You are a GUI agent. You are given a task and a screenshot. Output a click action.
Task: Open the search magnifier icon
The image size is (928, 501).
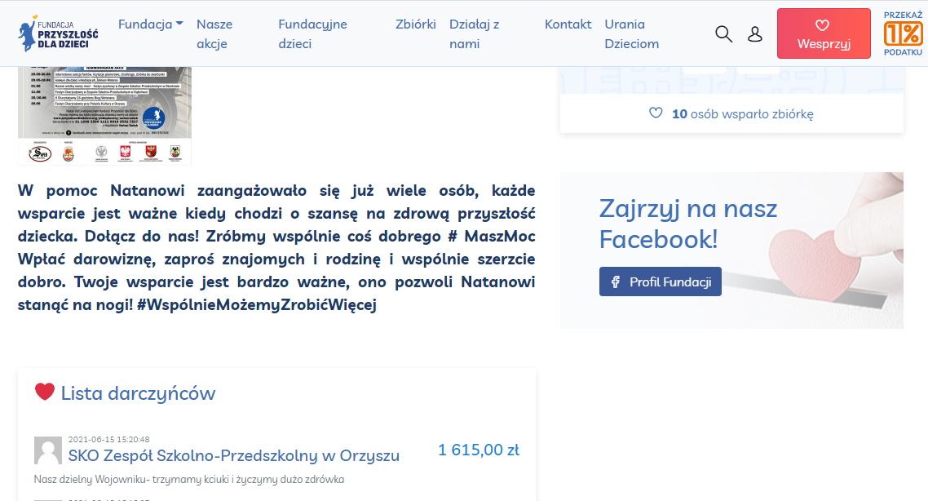click(x=723, y=33)
